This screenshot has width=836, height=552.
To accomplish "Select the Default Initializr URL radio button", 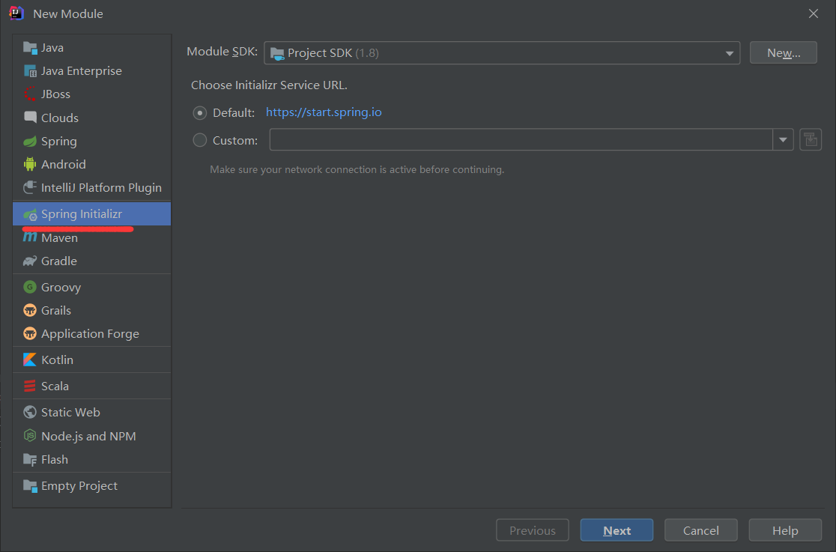I will (200, 112).
